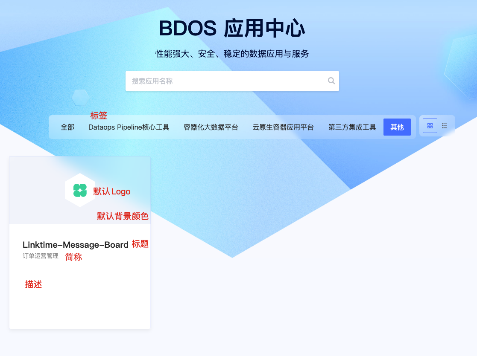477x356 pixels.
Task: Click the search magnifier icon
Action: coord(331,81)
